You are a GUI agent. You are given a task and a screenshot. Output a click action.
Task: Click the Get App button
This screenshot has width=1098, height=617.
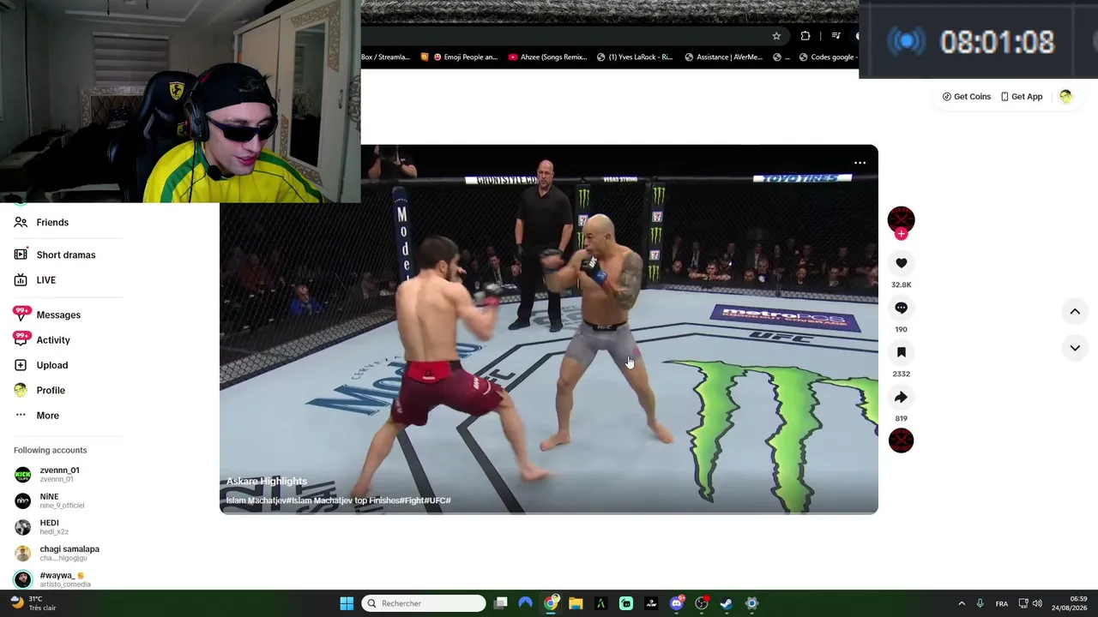click(1022, 97)
